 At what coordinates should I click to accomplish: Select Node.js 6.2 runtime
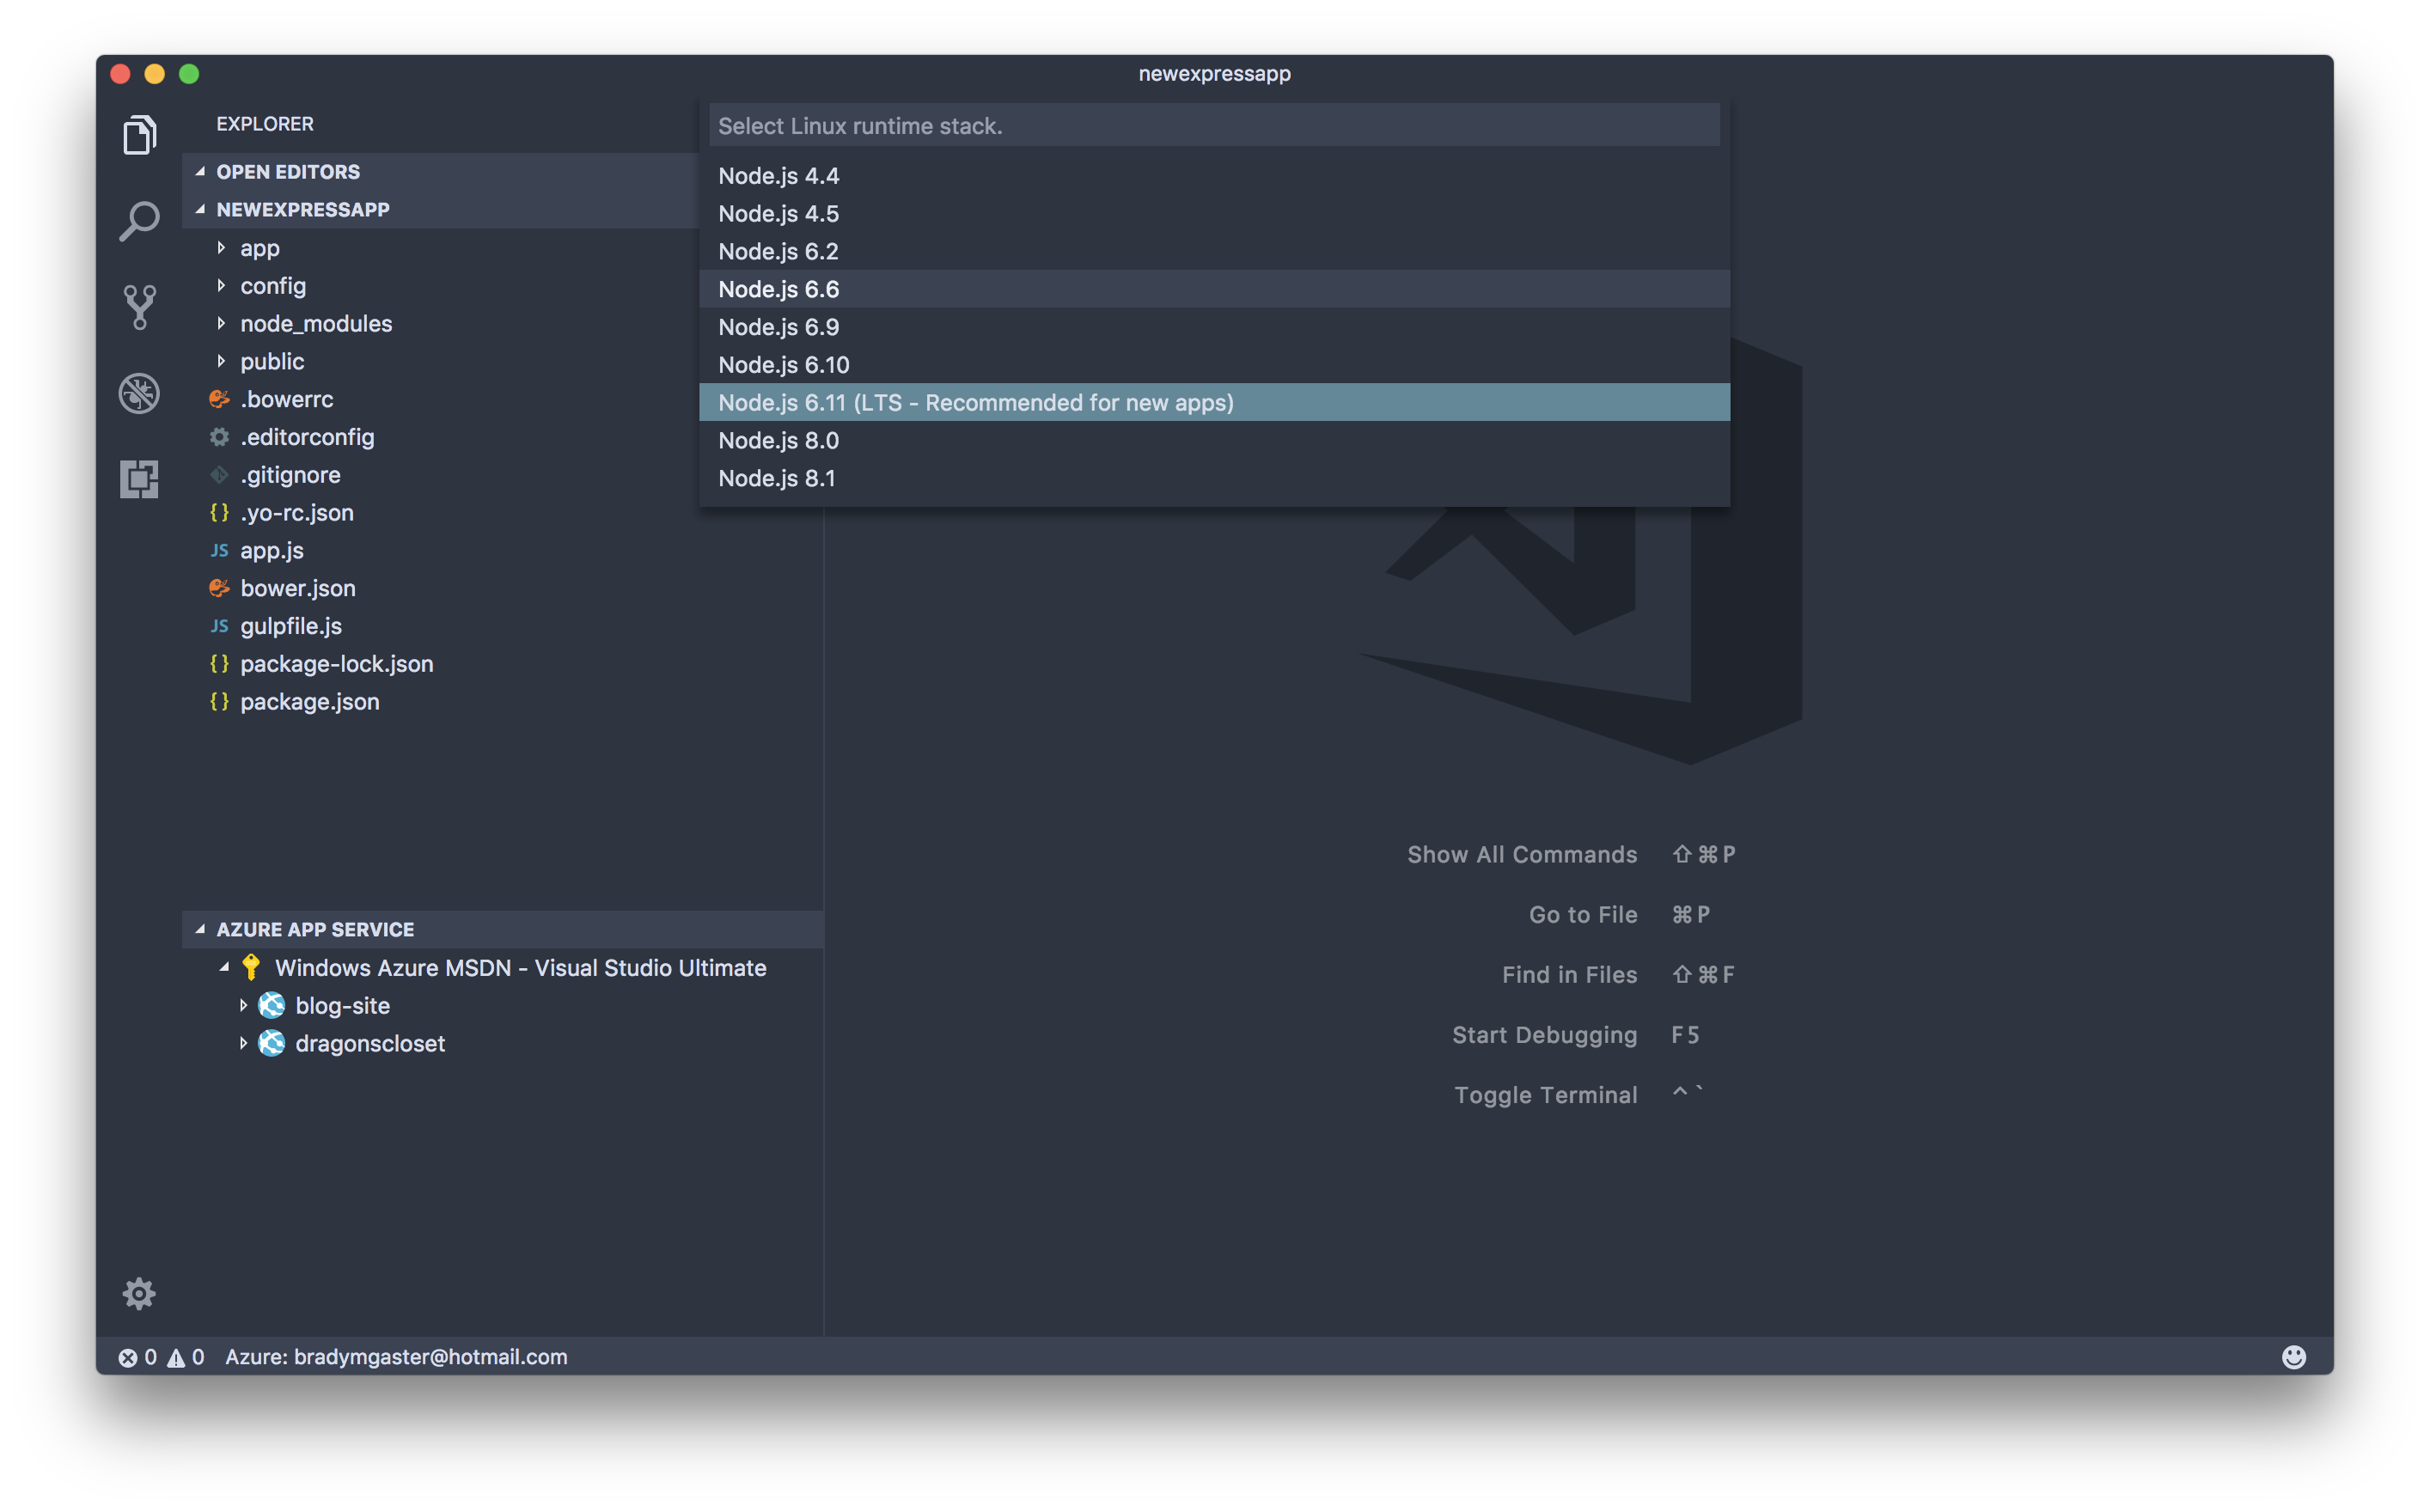[1214, 251]
